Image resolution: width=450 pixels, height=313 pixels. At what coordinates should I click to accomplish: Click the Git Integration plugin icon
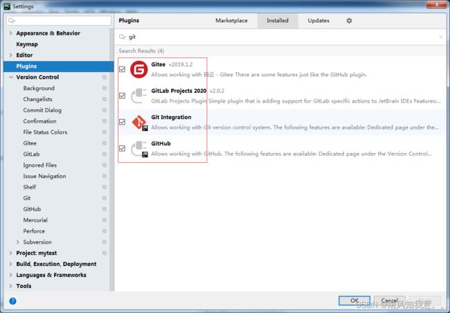pyautogui.click(x=139, y=123)
